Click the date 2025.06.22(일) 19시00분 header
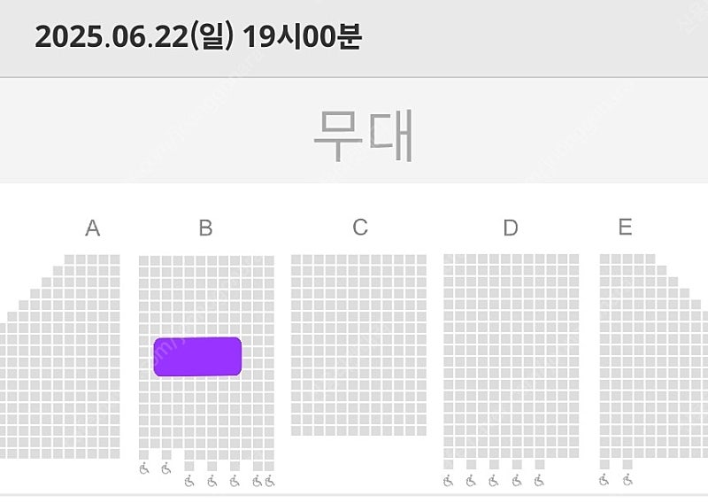 [x=198, y=36]
